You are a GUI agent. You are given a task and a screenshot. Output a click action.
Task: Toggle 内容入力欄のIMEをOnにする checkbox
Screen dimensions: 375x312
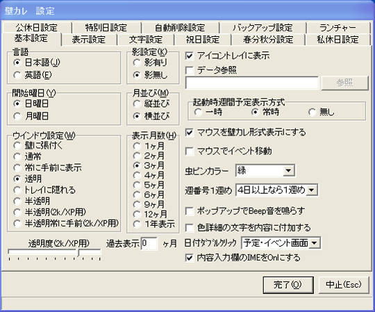click(x=243, y=258)
